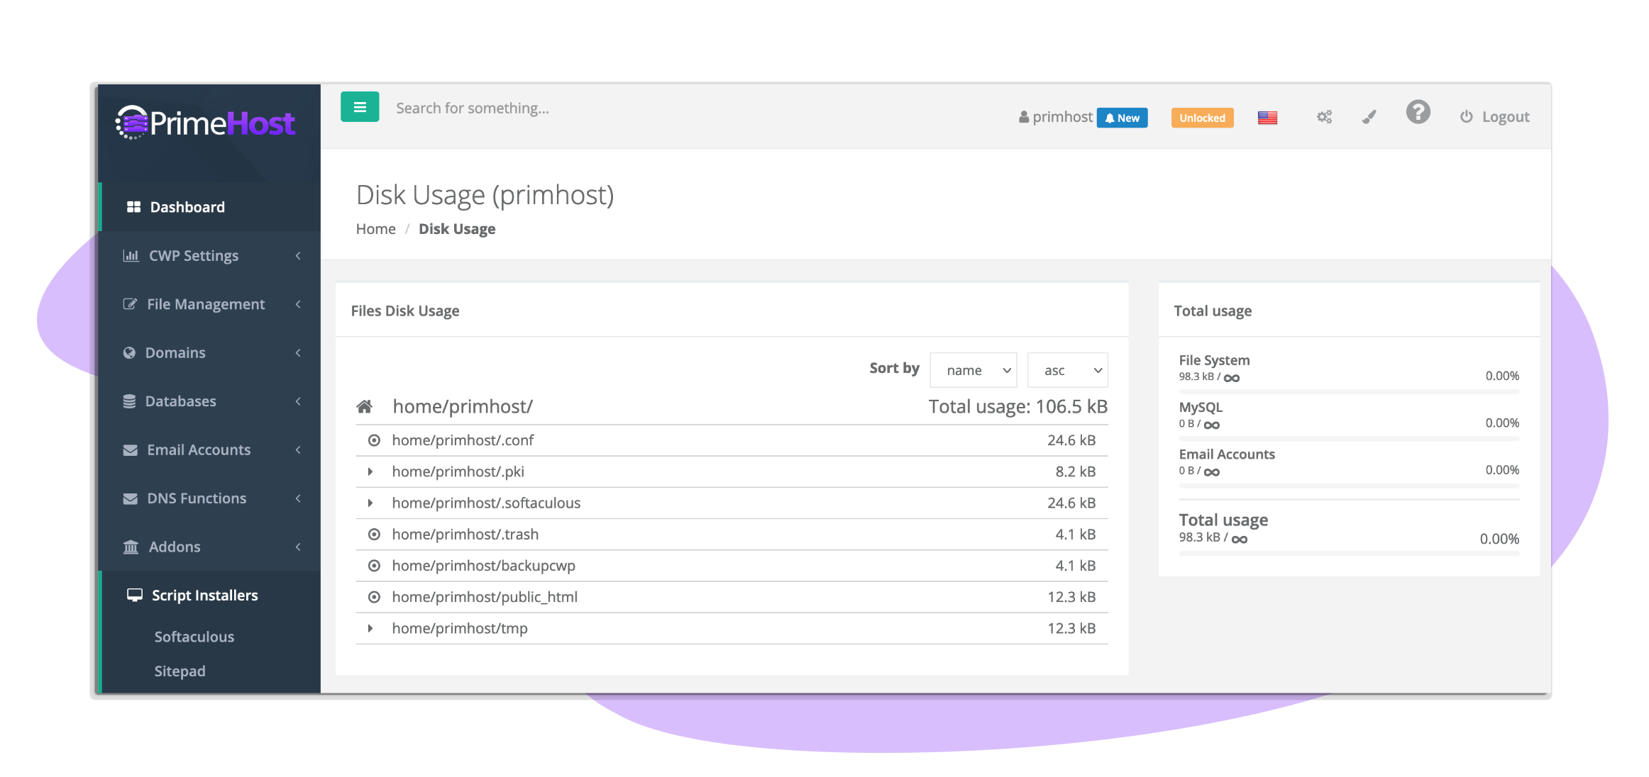Select the circle marker for home/primhost/.trash

pyautogui.click(x=374, y=534)
